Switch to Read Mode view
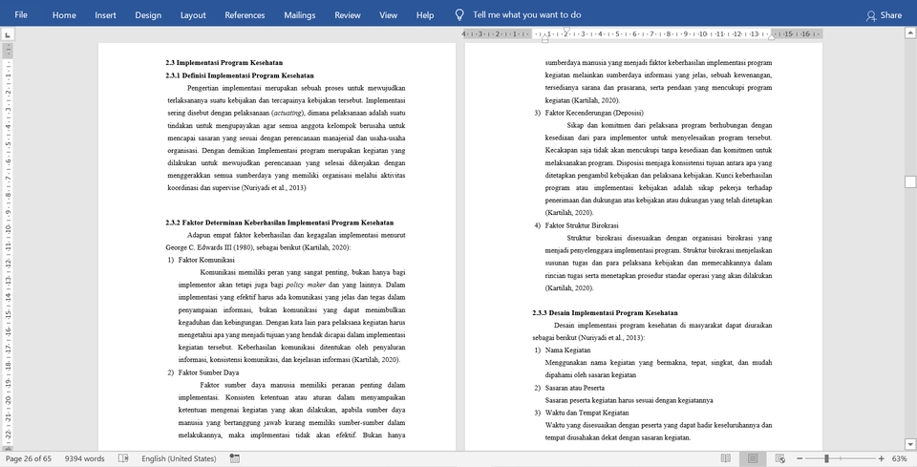Screen dimensions: 917x467 (x=726, y=458)
